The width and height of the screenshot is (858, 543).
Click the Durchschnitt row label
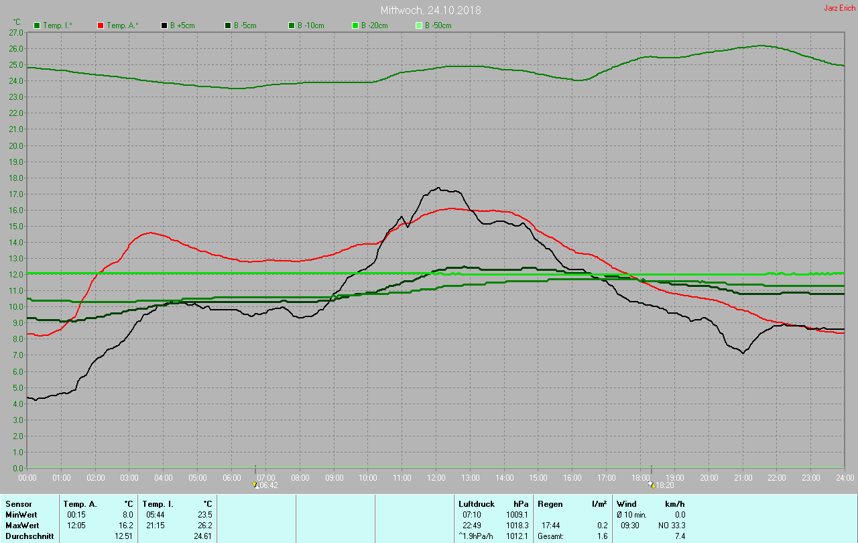pyautogui.click(x=29, y=536)
